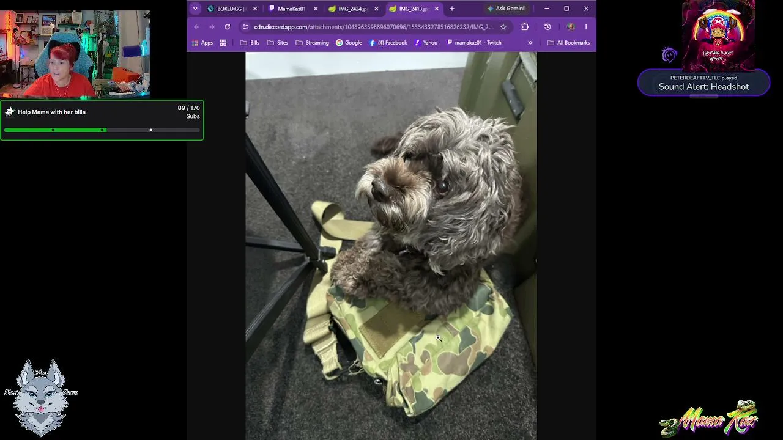This screenshot has width=783, height=440.
Task: Close the IMG_2424.jpg tab
Action: click(376, 9)
